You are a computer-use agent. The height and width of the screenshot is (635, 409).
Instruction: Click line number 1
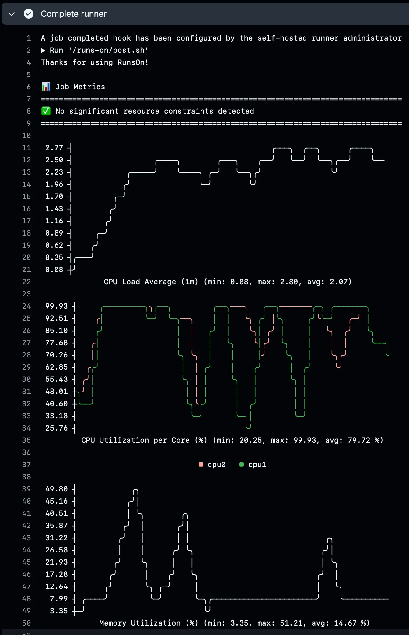pos(29,38)
